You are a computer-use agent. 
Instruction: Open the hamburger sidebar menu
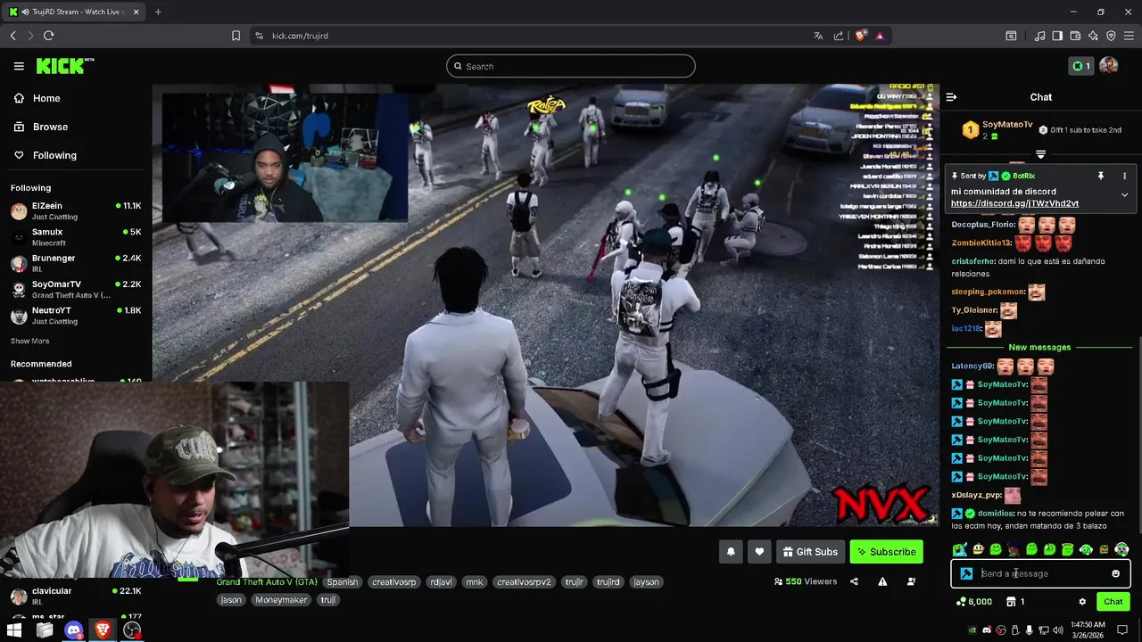pyautogui.click(x=19, y=66)
